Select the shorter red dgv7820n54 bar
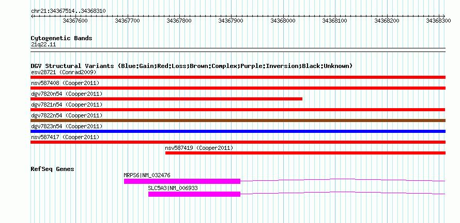This screenshot has height=223, width=460. pos(166,99)
